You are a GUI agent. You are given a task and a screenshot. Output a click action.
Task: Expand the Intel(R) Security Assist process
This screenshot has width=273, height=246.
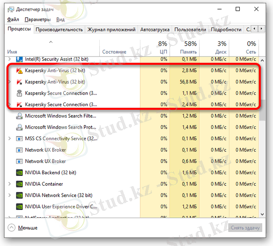tap(9, 59)
